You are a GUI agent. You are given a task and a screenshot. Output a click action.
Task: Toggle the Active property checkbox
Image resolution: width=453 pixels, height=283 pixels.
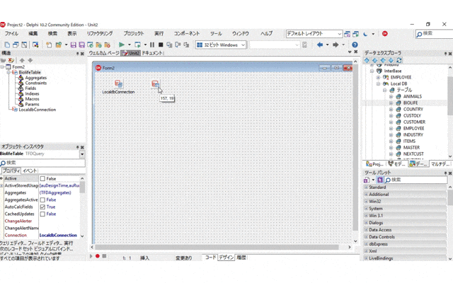(42, 179)
